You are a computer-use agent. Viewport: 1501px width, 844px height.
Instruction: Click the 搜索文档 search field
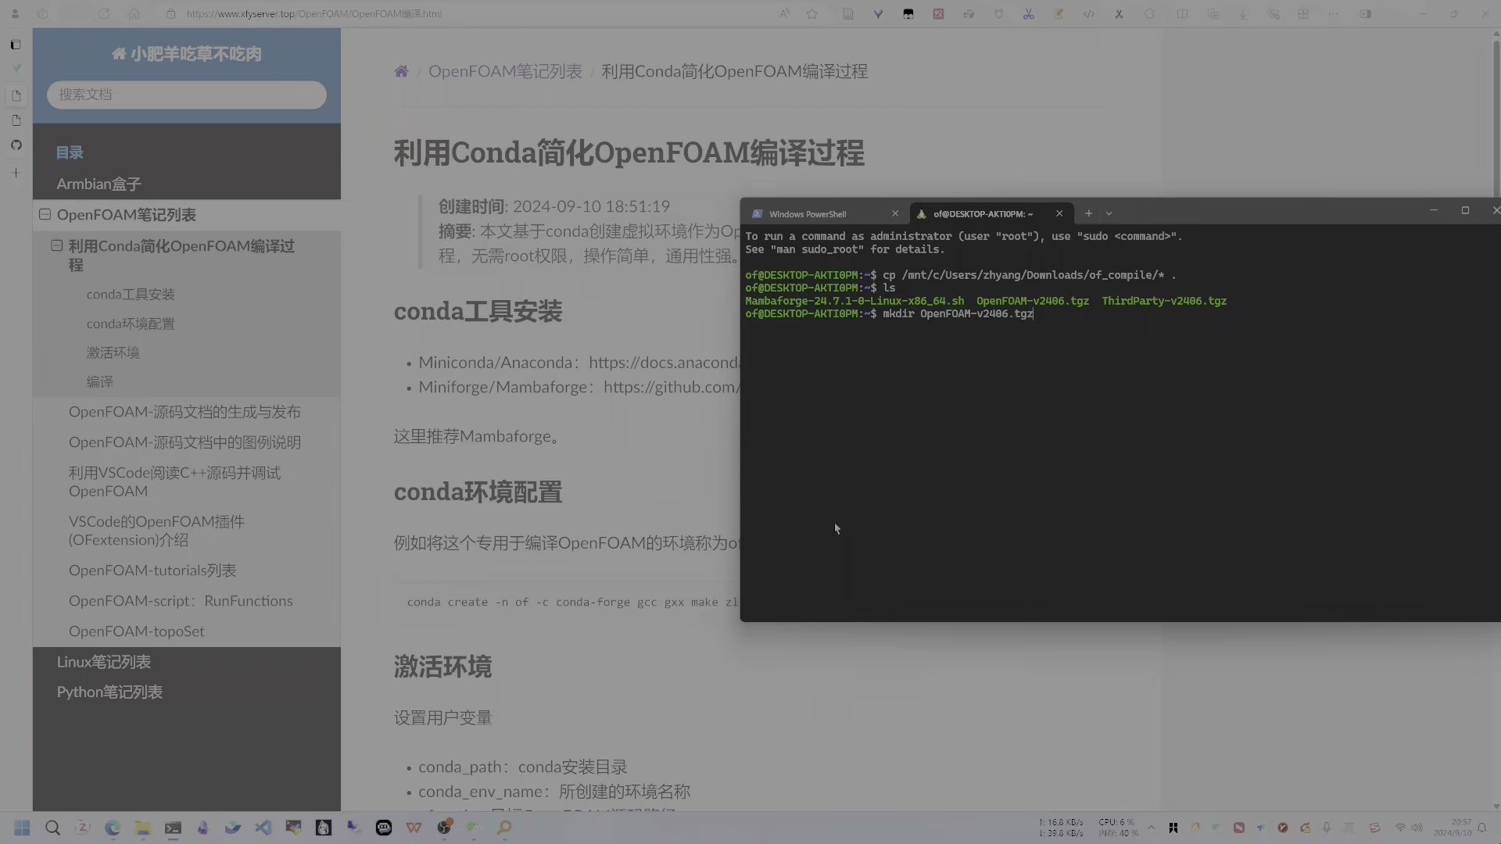pyautogui.click(x=186, y=95)
